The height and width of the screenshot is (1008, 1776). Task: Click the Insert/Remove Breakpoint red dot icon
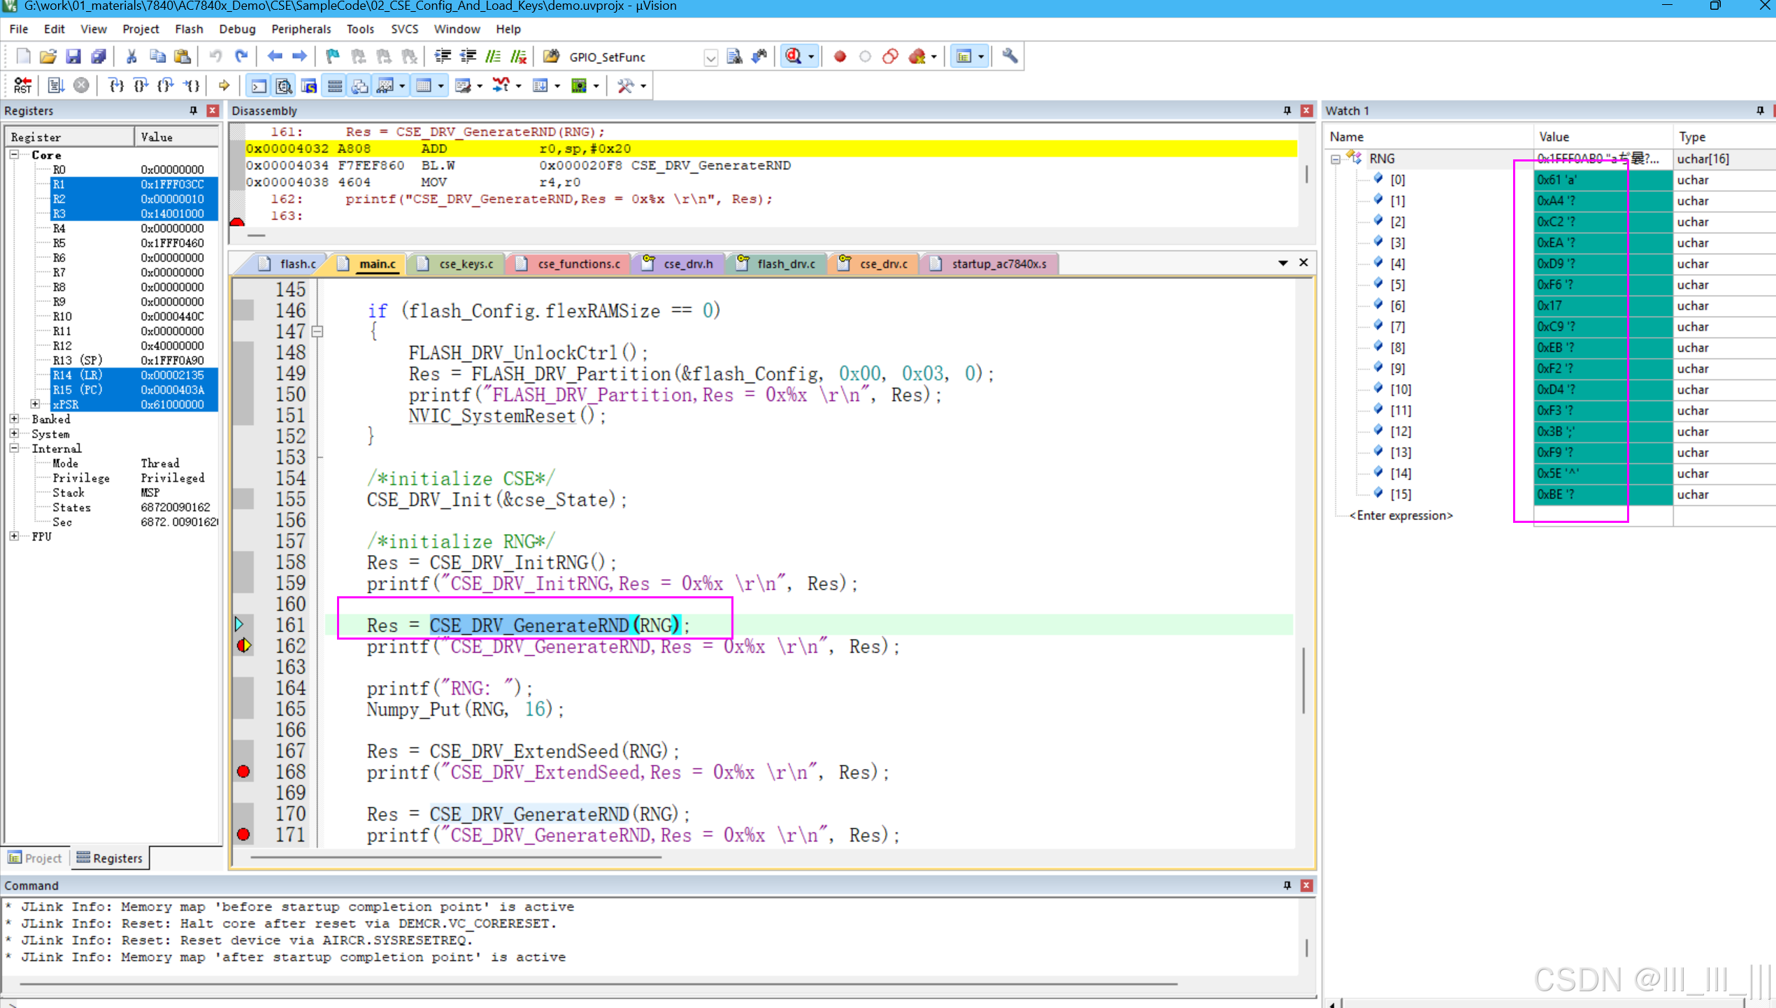tap(840, 57)
